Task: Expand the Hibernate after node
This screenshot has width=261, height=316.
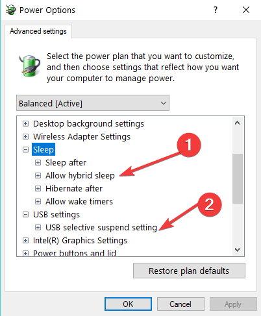Action: click(x=38, y=189)
